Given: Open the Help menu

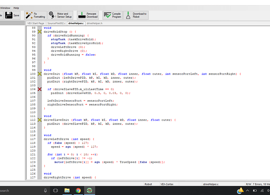Looking at the screenshot, I should pyautogui.click(x=16, y=8).
